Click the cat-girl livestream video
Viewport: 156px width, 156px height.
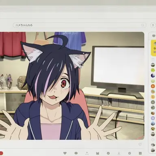click(x=72, y=86)
